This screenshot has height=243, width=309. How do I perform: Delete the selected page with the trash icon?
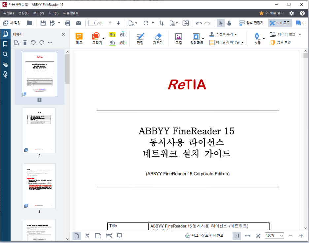25,43
